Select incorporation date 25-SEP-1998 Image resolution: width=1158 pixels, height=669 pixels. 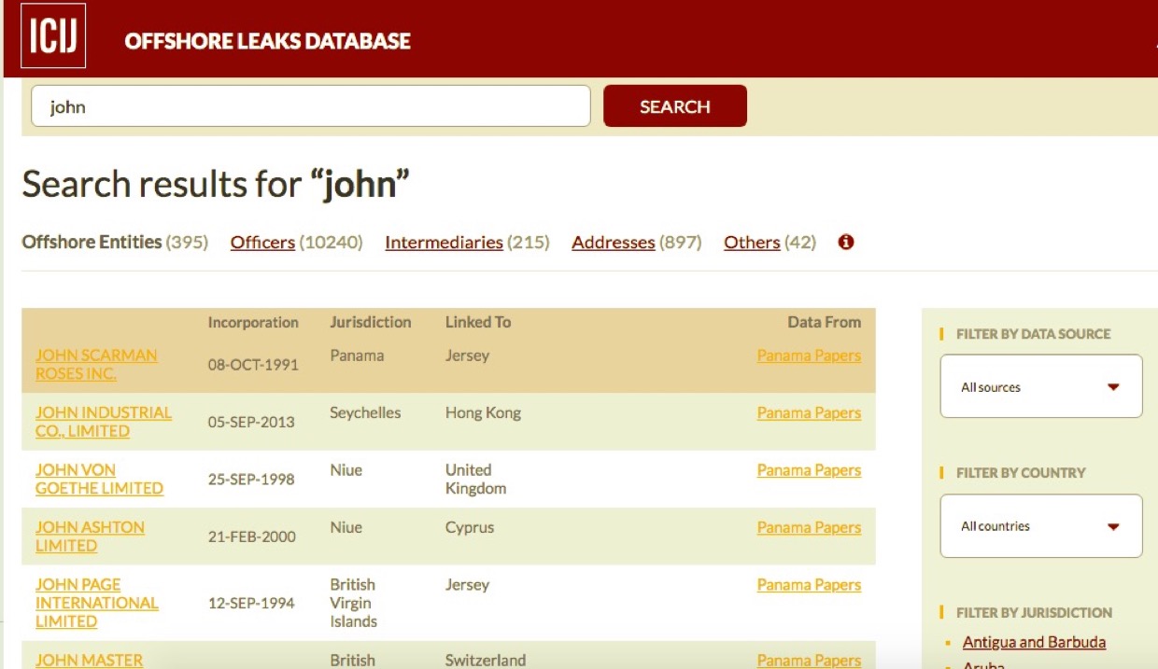[x=251, y=480]
